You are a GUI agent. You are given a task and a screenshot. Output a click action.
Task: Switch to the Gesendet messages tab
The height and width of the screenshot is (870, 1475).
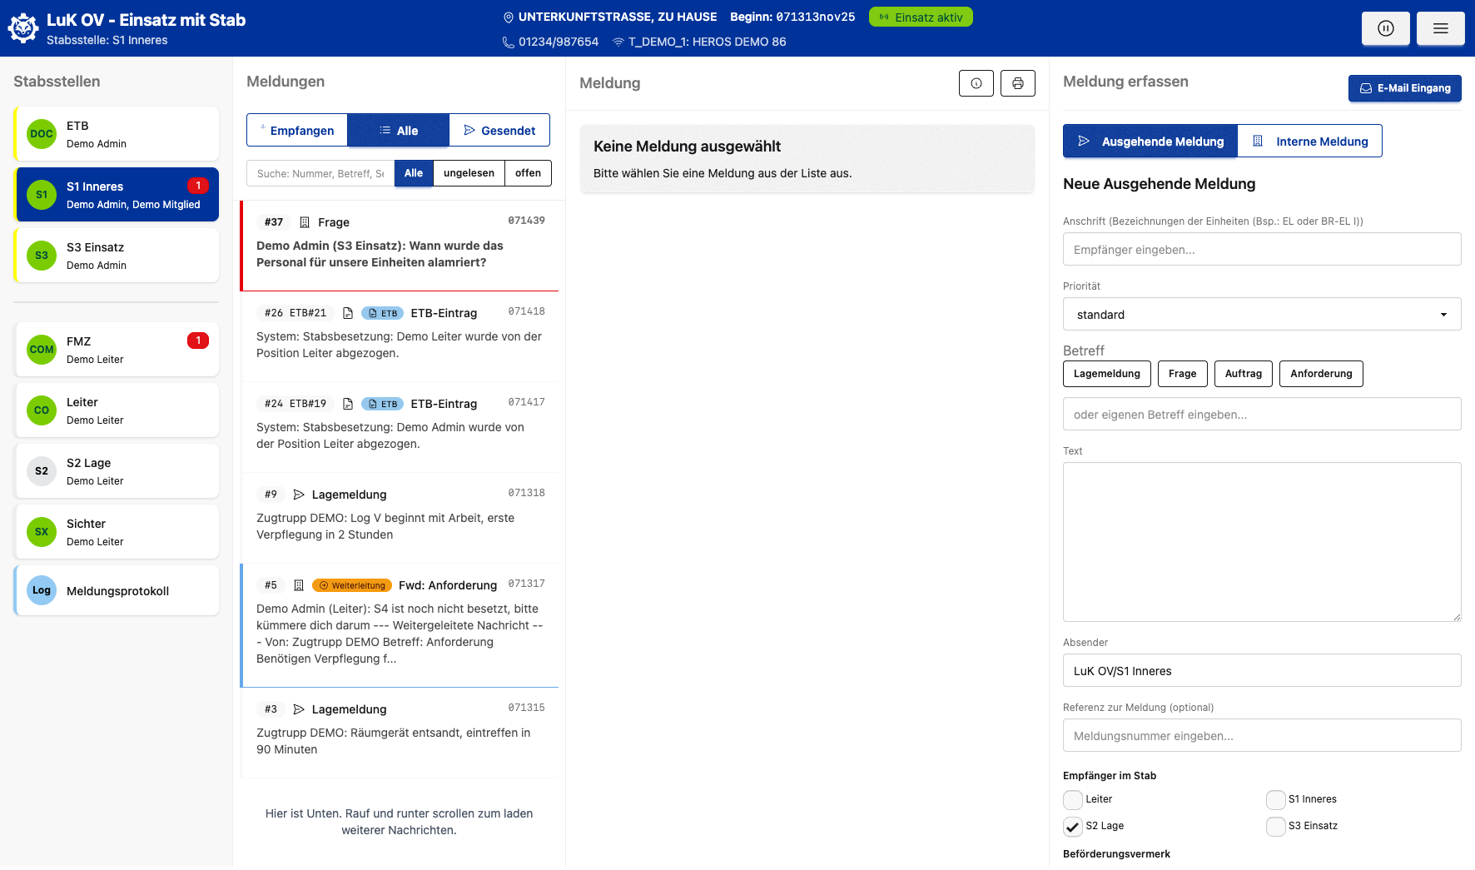499,131
